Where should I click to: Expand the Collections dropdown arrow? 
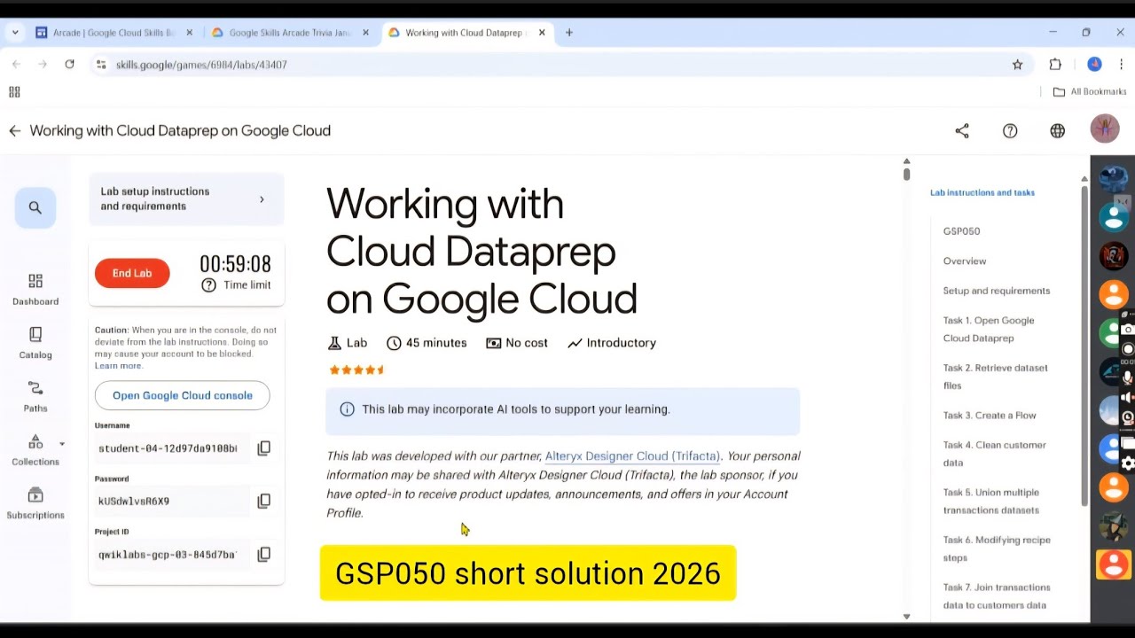coord(62,444)
